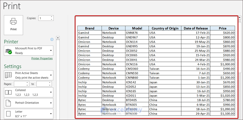Increase the ending page with the up arrow
Screen dimensions: 243x120
pyautogui.click(x=50, y=83)
